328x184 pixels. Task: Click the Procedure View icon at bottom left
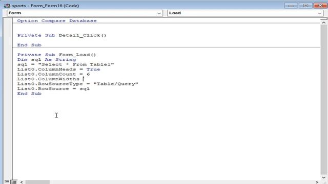(x=7, y=182)
